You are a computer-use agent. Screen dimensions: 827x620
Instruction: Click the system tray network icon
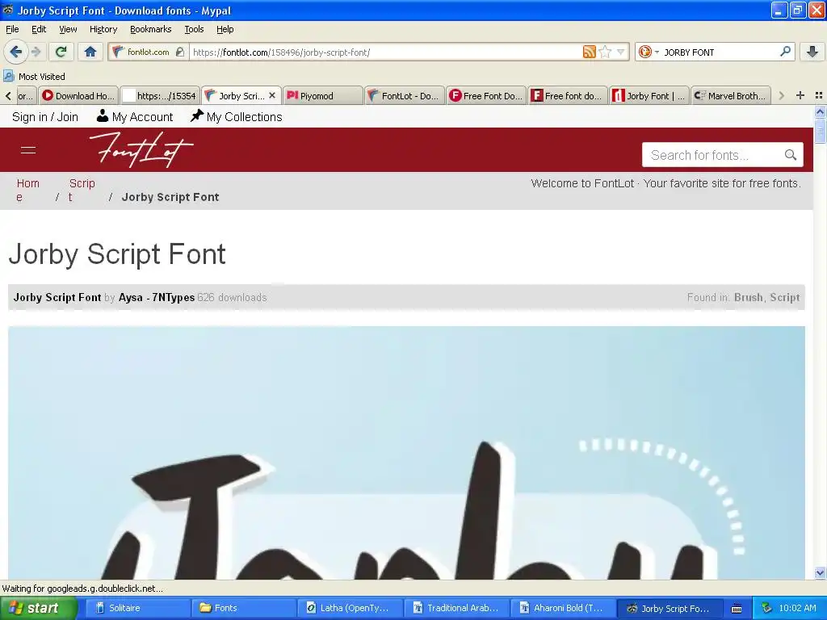point(766,608)
